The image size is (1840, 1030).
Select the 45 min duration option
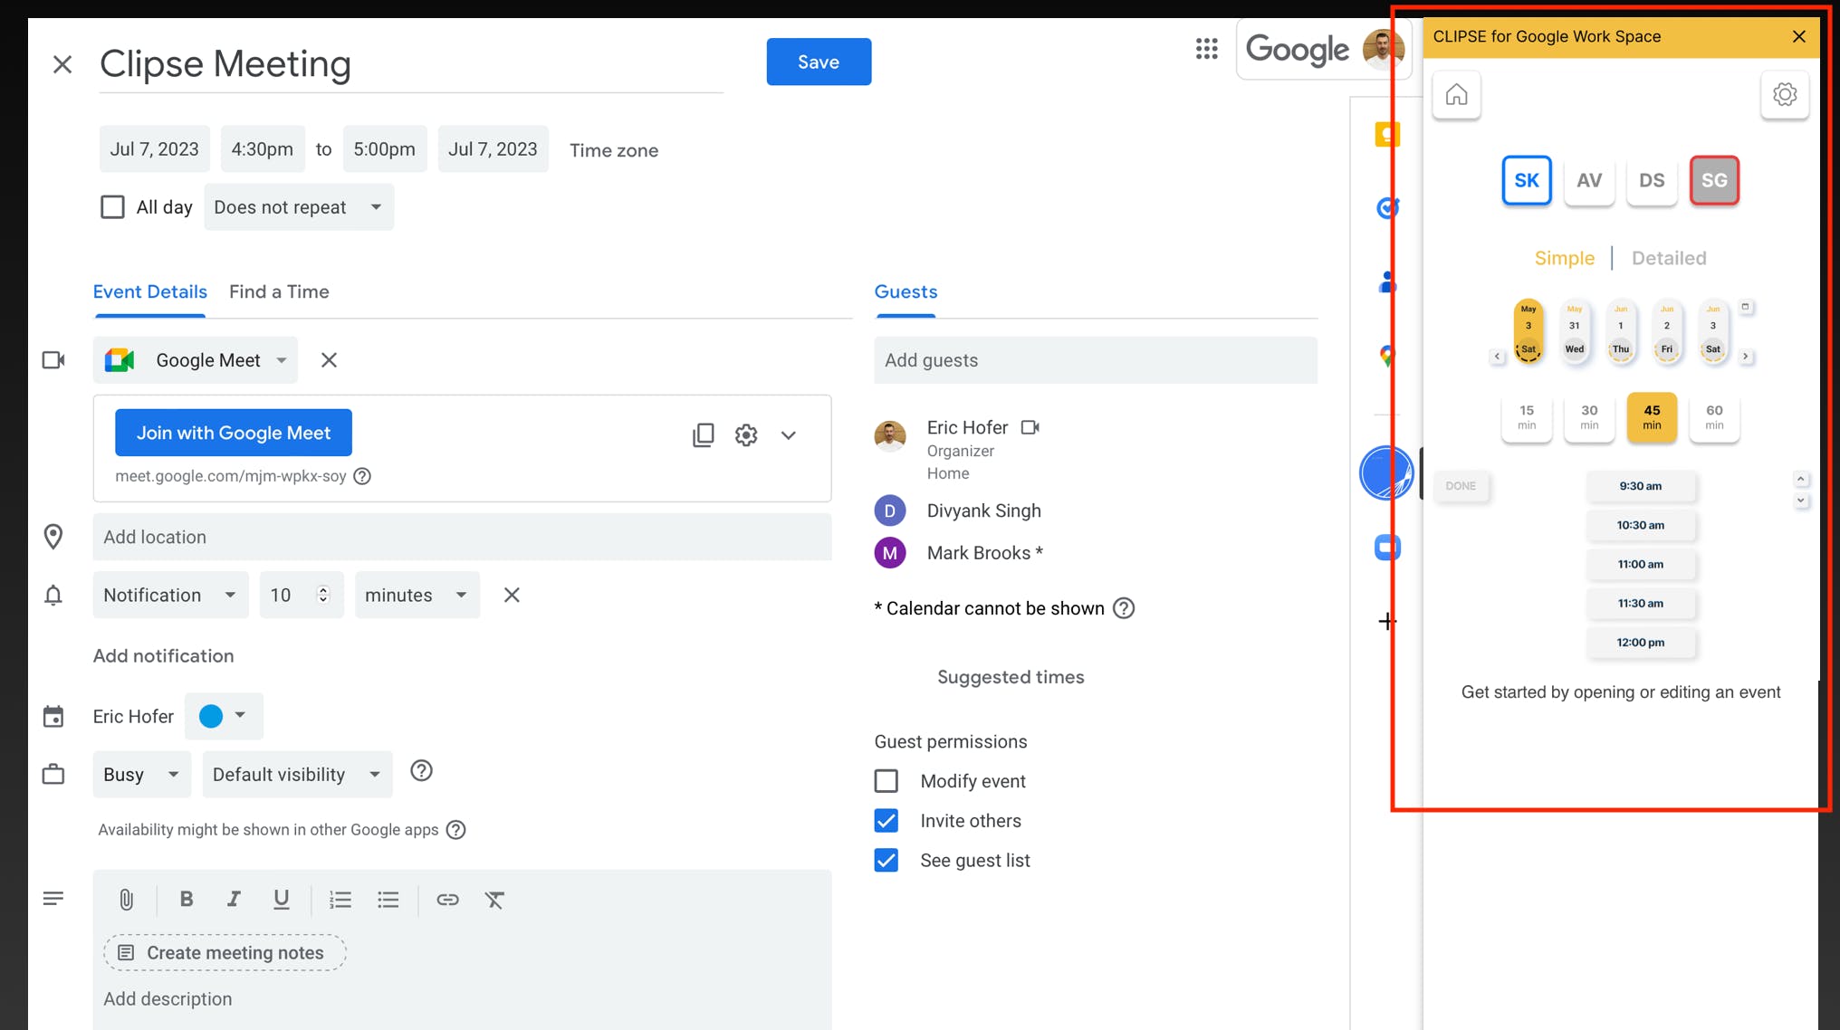(x=1652, y=415)
